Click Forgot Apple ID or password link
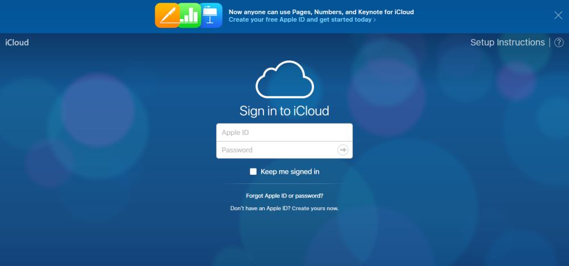Viewport: 569px width, 266px height. (284, 196)
